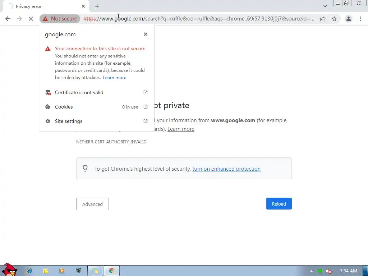Click the certificate external-link icon
Image resolution: width=368 pixels, height=276 pixels.
[x=146, y=92]
